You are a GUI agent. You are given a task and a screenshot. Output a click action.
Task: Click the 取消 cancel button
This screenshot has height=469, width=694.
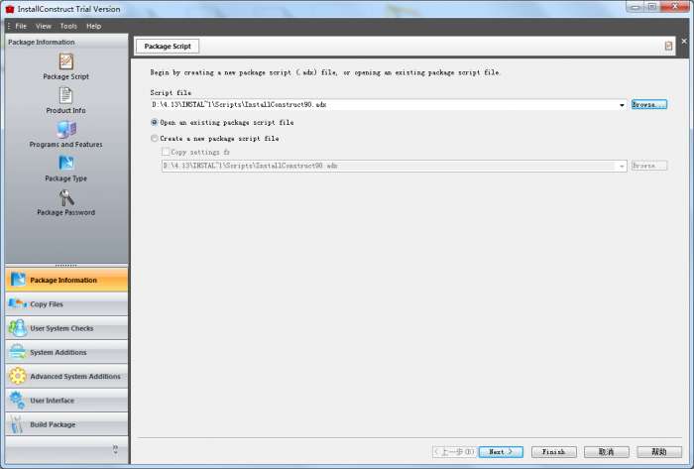pyautogui.click(x=607, y=452)
